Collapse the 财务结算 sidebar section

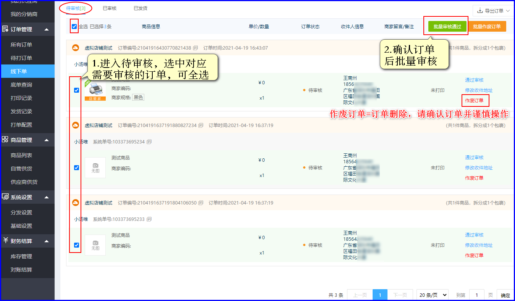point(46,241)
